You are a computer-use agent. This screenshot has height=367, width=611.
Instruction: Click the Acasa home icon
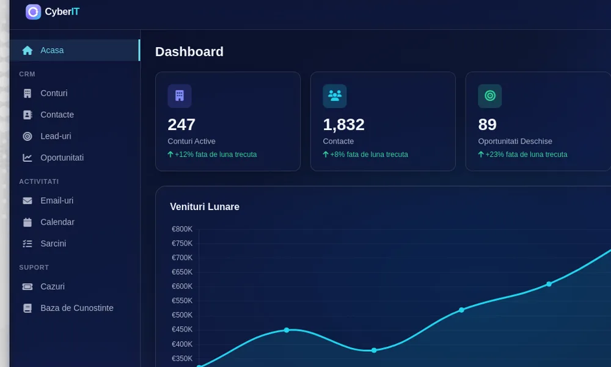tap(27, 50)
